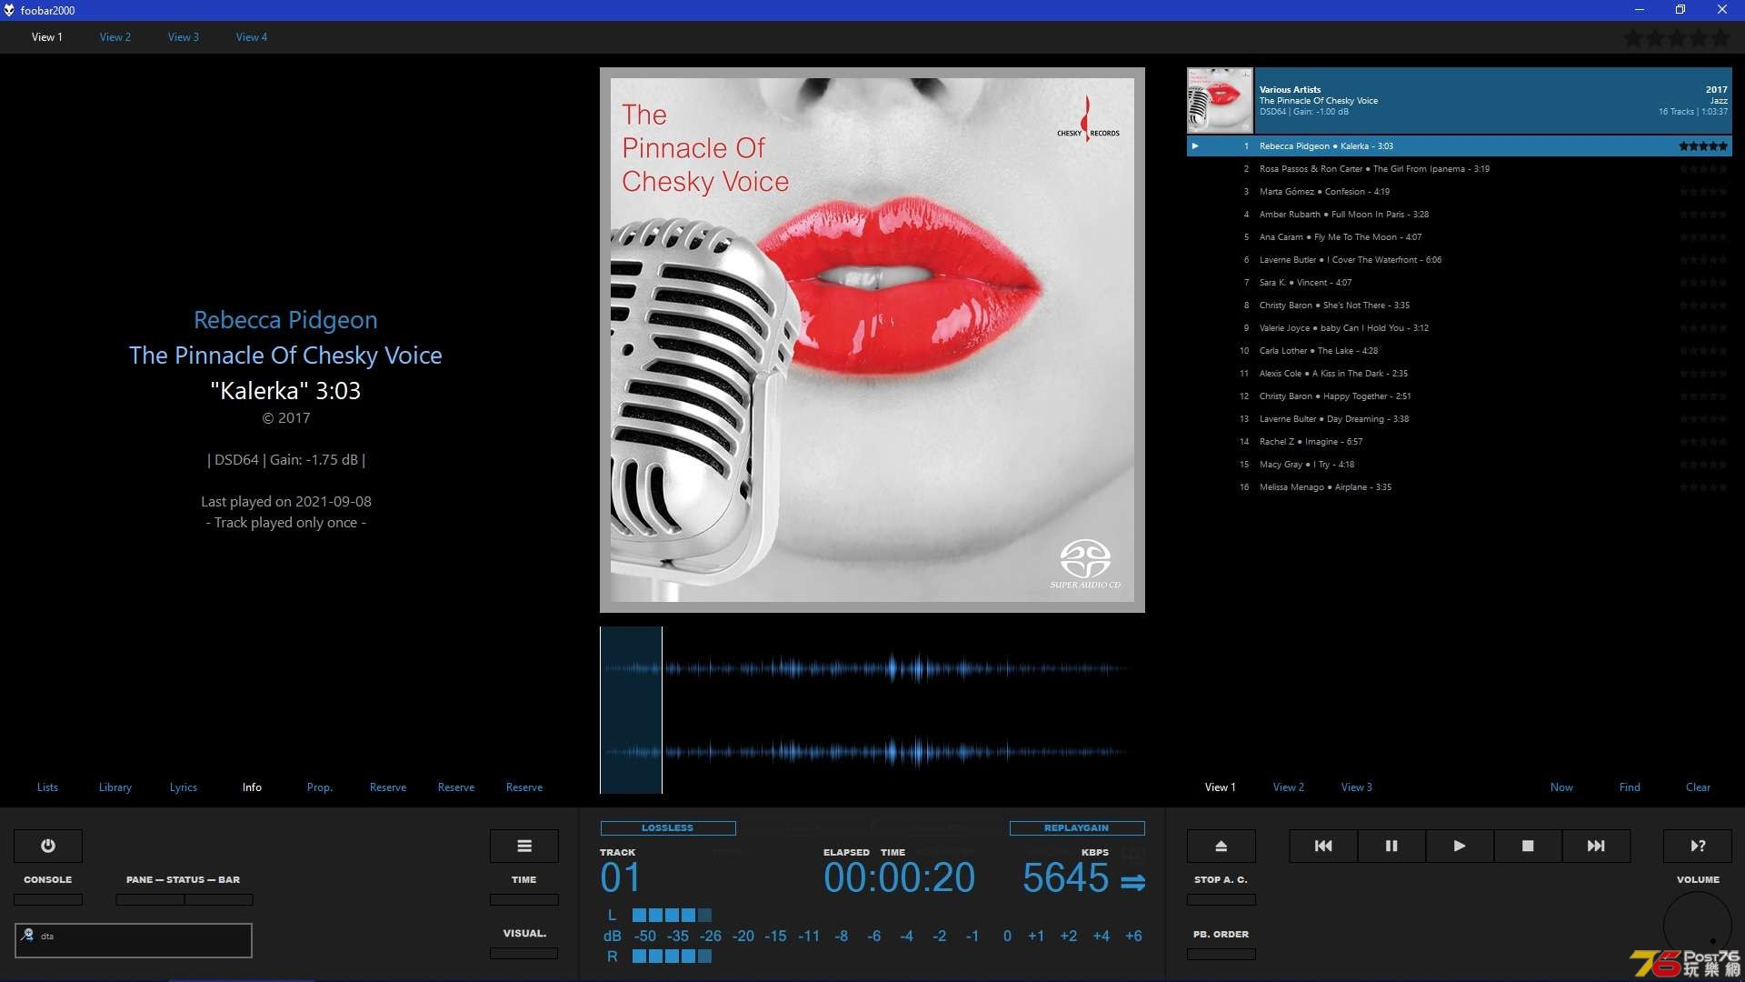Toggle the Pane indicator bar
This screenshot has width=1745, height=982.
(x=150, y=899)
